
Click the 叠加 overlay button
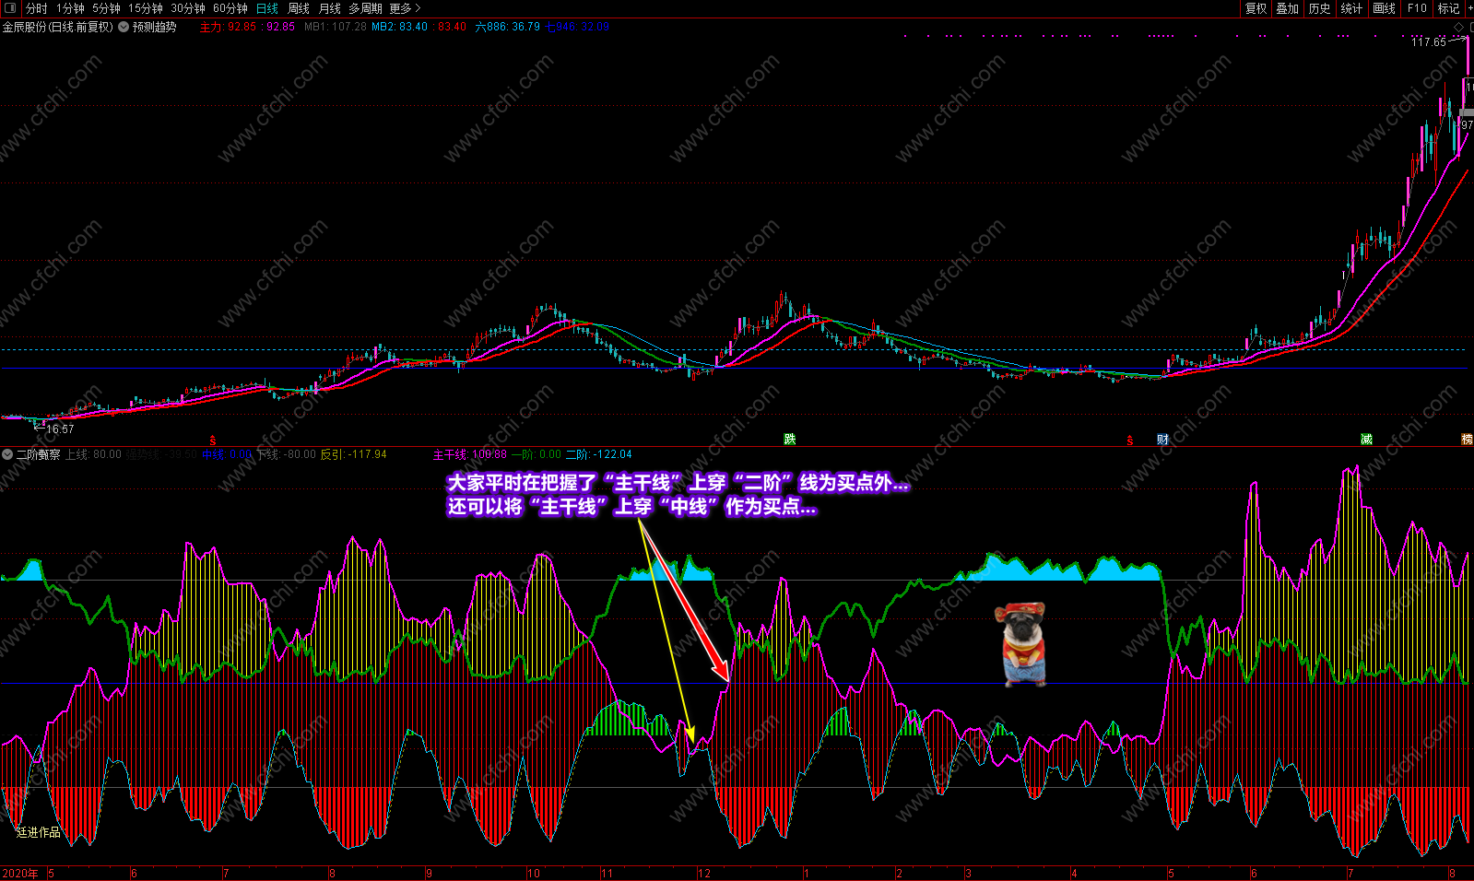pyautogui.click(x=1287, y=8)
